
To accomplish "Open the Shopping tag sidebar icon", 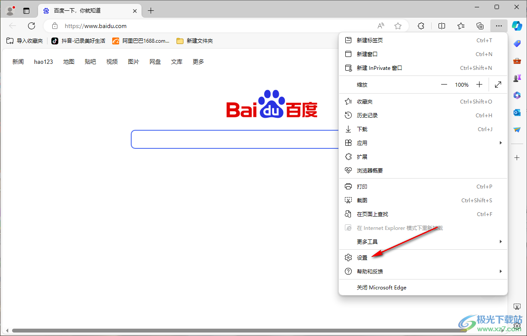I will (517, 43).
